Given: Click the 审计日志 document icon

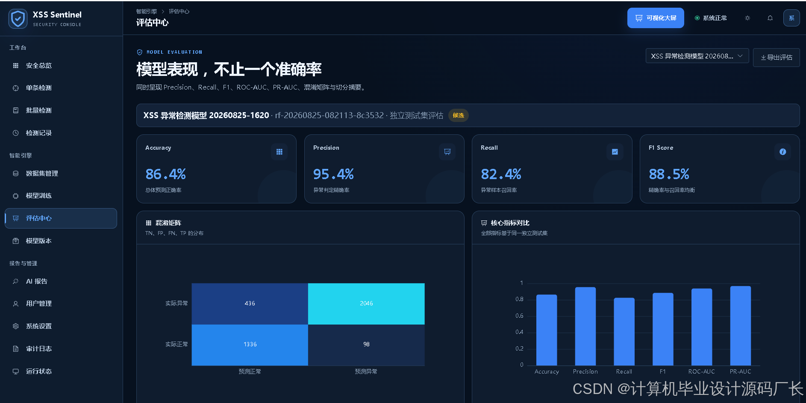Looking at the screenshot, I should (x=16, y=349).
